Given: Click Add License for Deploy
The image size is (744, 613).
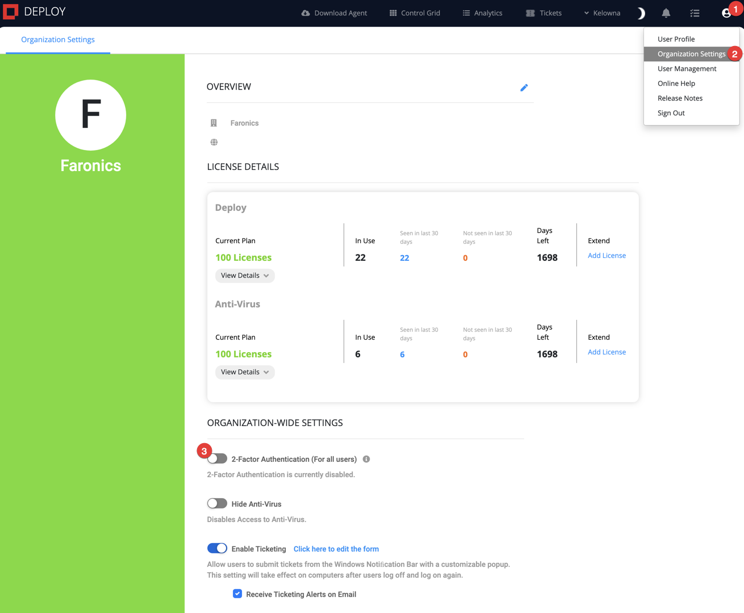Looking at the screenshot, I should pyautogui.click(x=607, y=256).
